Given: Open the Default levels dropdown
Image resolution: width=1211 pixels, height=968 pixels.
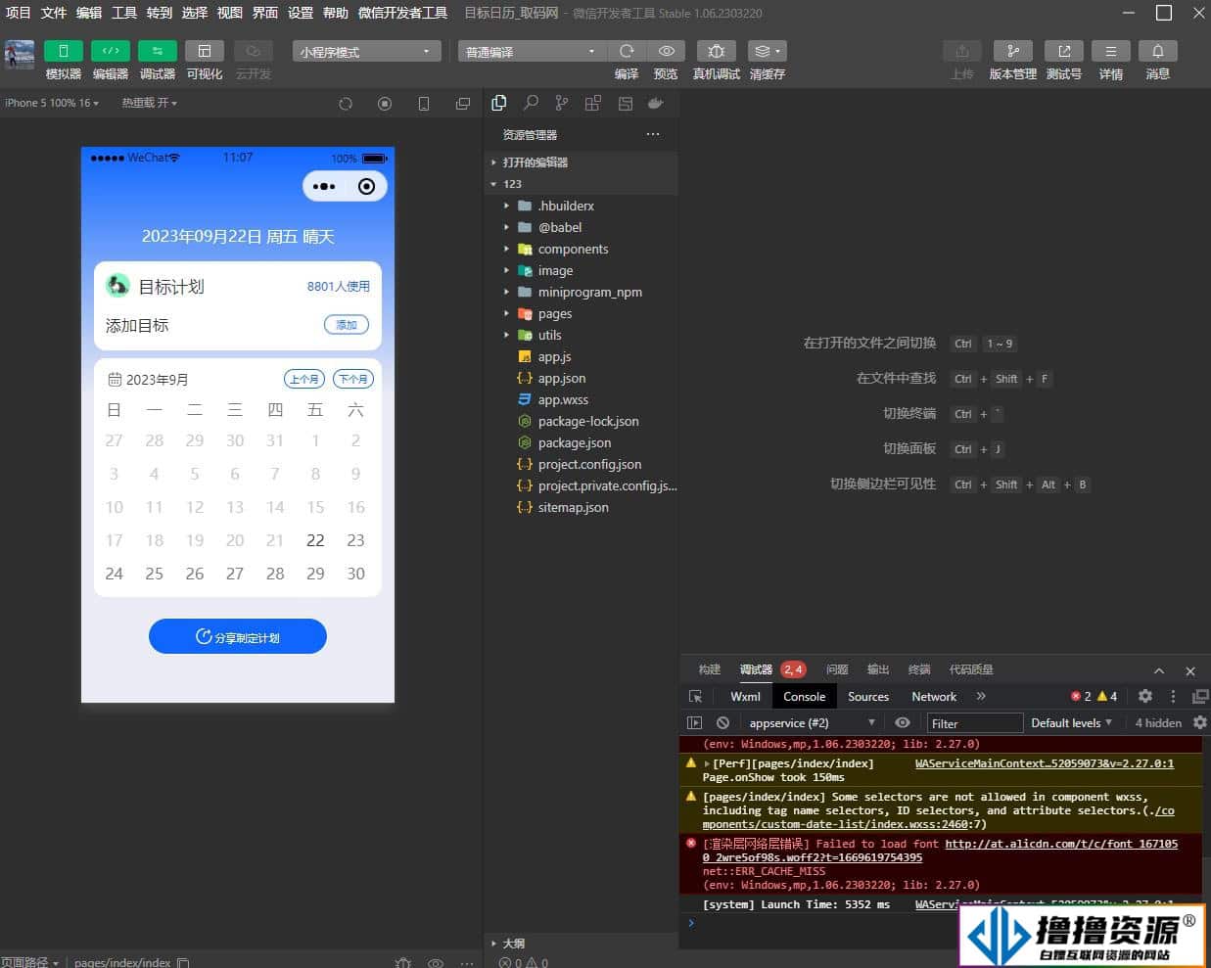Looking at the screenshot, I should 1072,723.
